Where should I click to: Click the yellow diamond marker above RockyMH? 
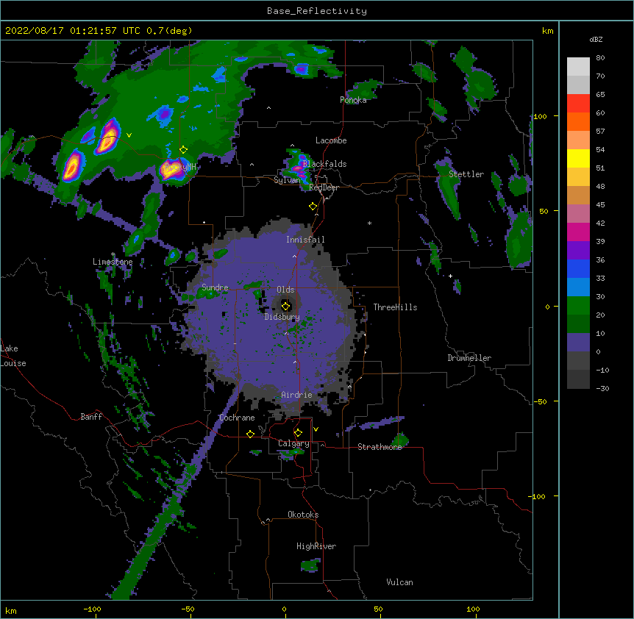[183, 150]
